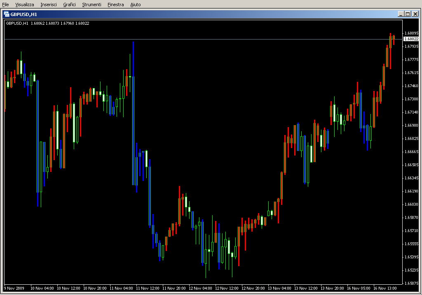Viewport: 422px width, 295px height.
Task: Select the 16 Nov 13:00 time label
Action: (385, 288)
